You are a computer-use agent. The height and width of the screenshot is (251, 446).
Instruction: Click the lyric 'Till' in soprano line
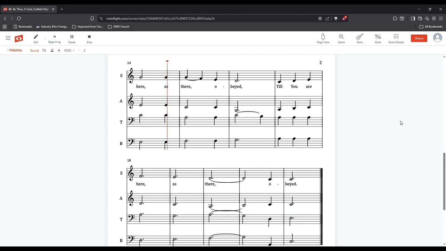click(x=279, y=86)
